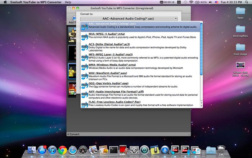The height and width of the screenshot is (158, 252).
Task: Open Time Machine from the dock
Action: 144,150
